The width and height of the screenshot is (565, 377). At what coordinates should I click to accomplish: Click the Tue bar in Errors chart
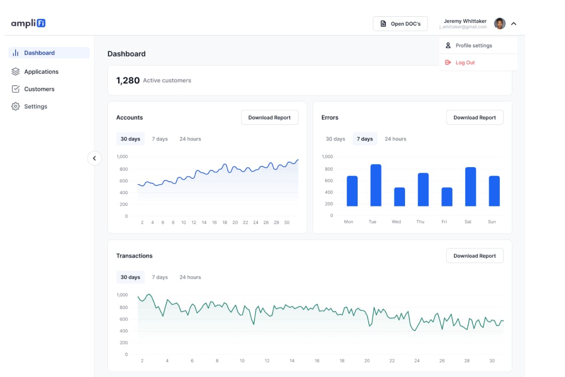coord(376,185)
